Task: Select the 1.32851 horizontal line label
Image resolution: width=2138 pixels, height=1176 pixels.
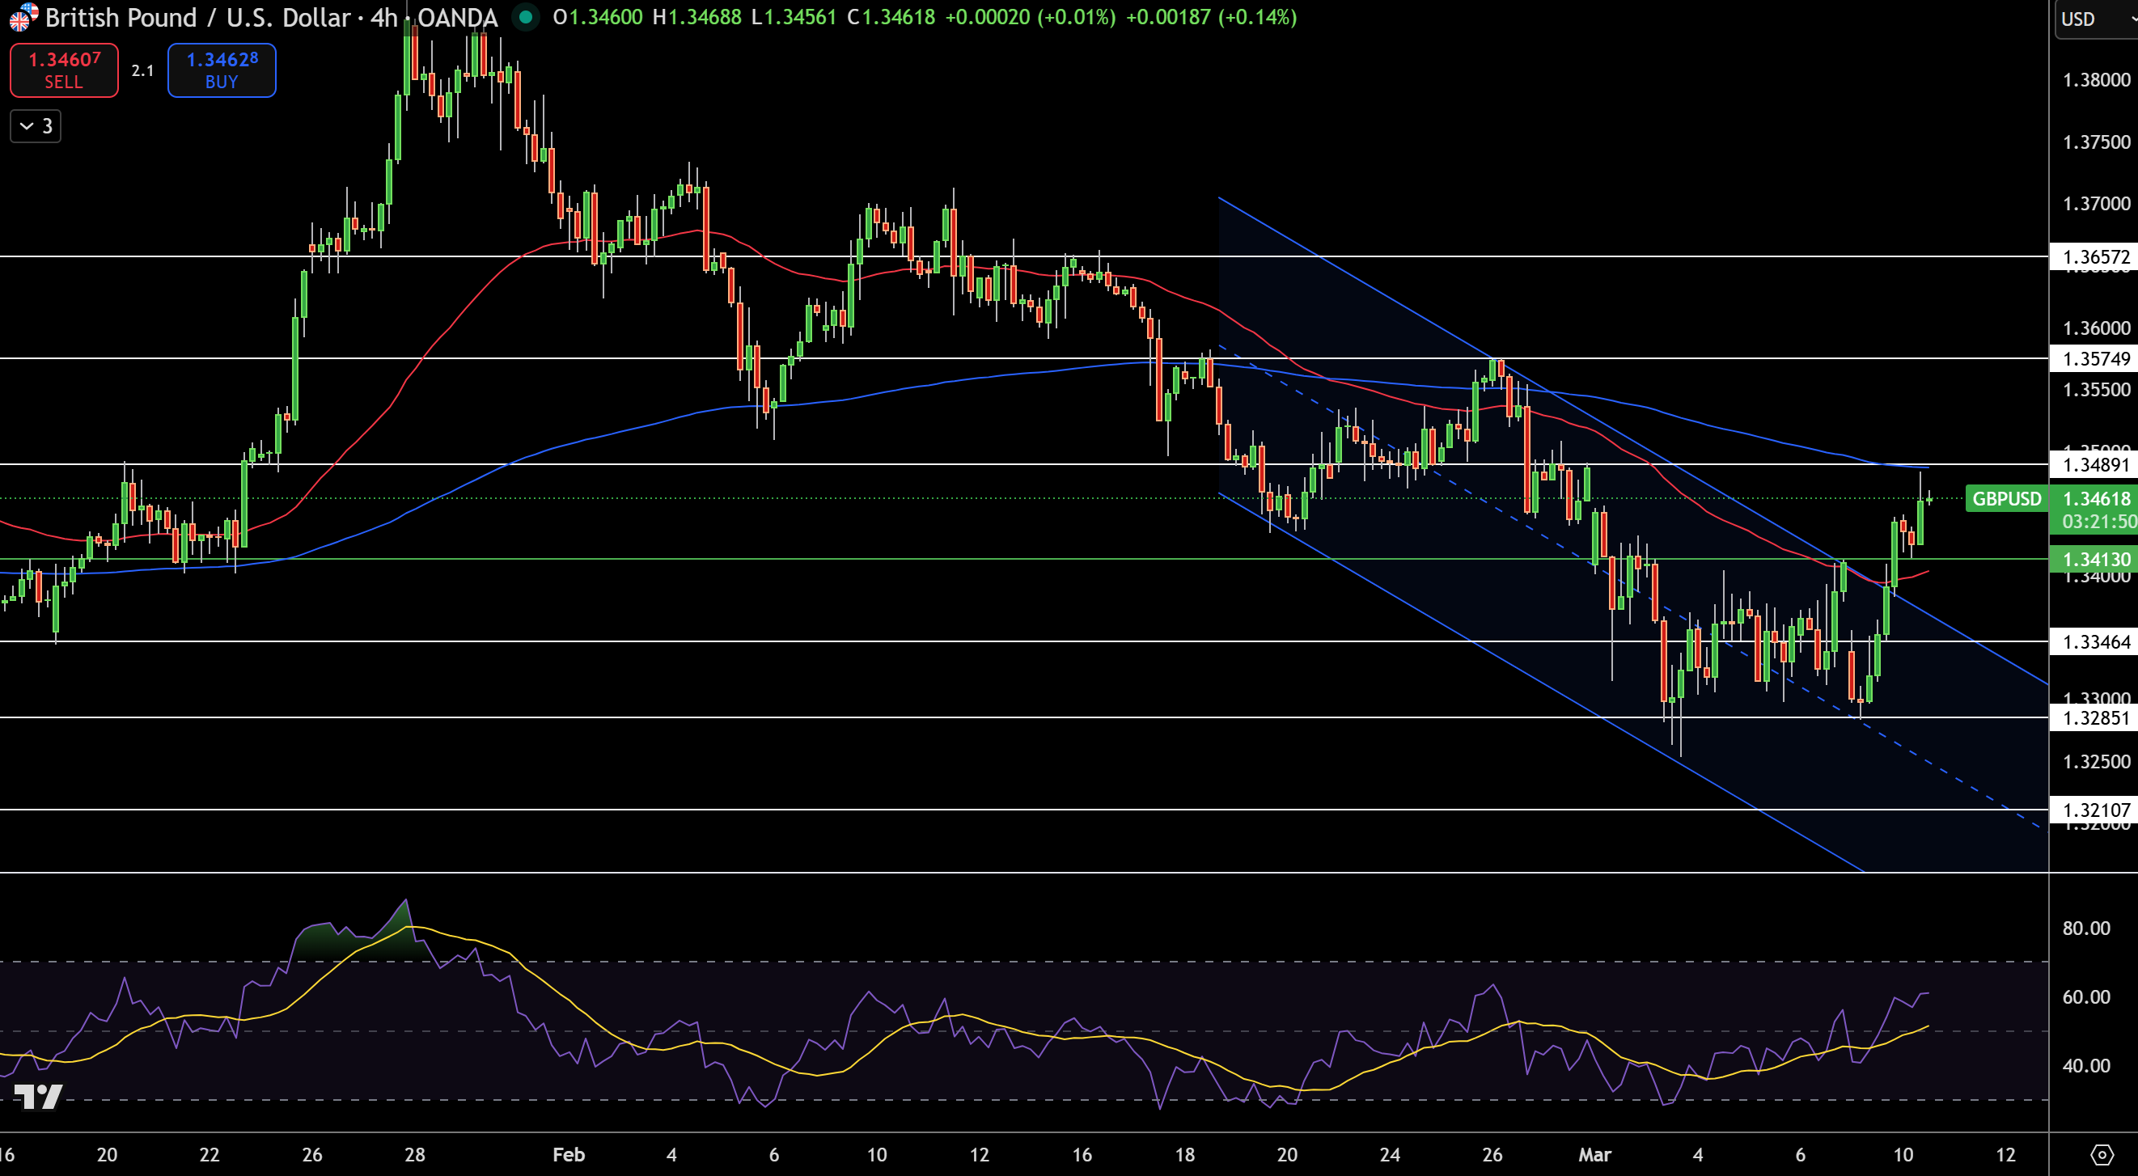Action: pos(2095,718)
